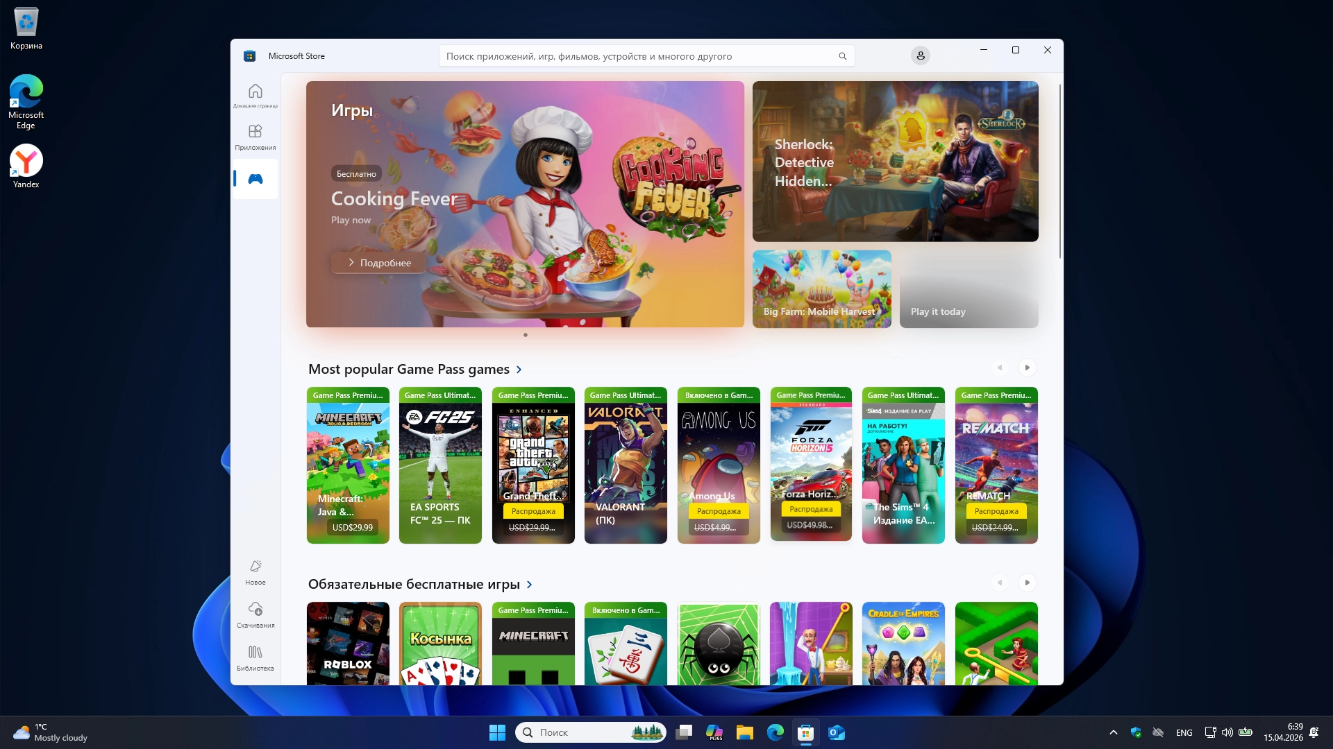Screen dimensions: 1333x749
Task: Click the user profile account icon
Action: click(x=920, y=55)
